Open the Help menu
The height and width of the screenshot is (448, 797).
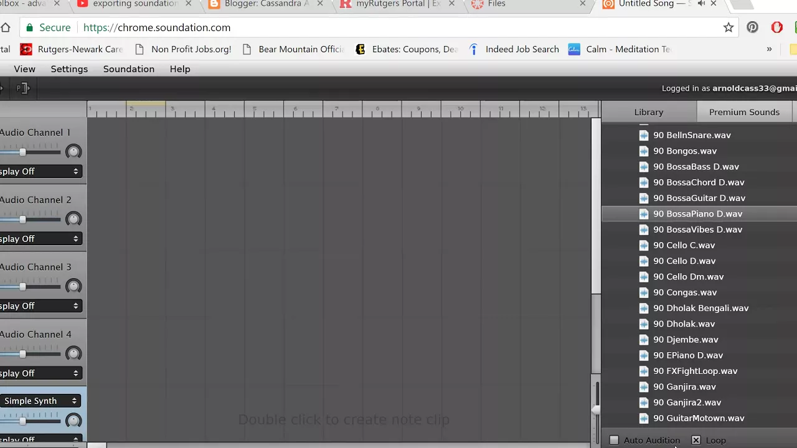tap(180, 69)
